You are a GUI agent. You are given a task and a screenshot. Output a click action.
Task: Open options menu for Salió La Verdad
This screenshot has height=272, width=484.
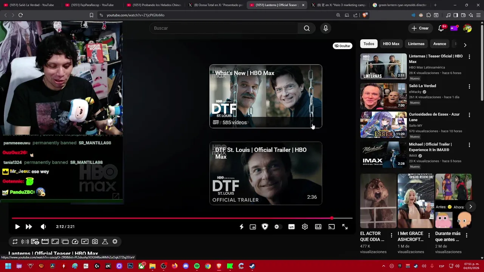[x=469, y=87]
